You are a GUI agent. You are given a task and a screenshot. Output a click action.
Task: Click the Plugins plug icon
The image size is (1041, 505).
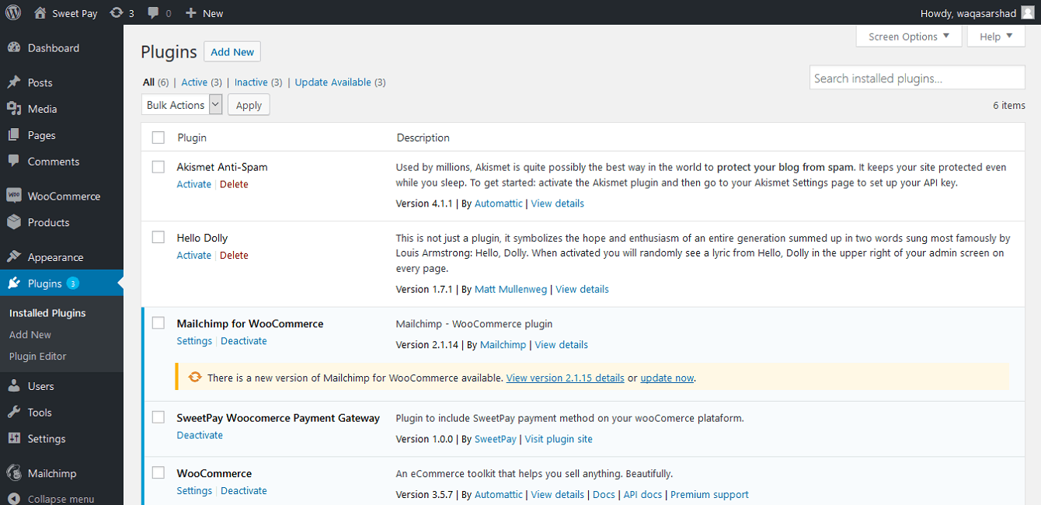(14, 284)
